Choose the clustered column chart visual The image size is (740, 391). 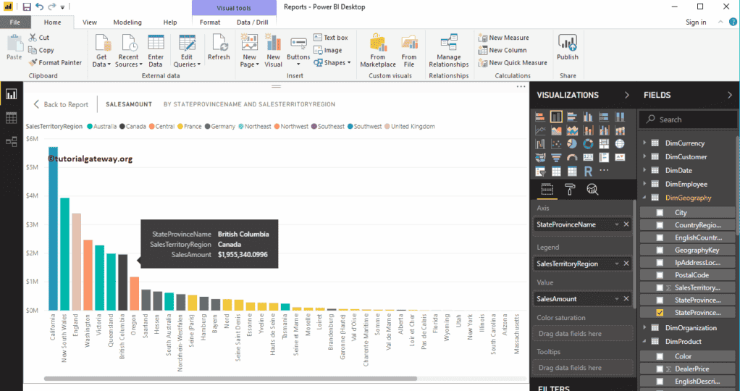pos(588,117)
